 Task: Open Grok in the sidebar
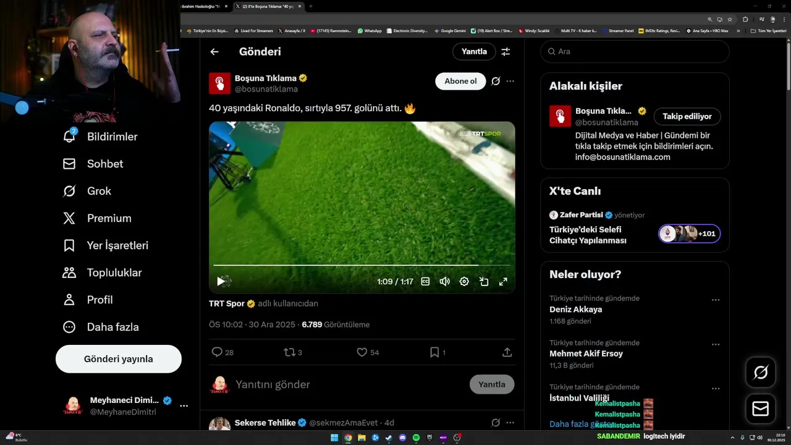pyautogui.click(x=87, y=191)
